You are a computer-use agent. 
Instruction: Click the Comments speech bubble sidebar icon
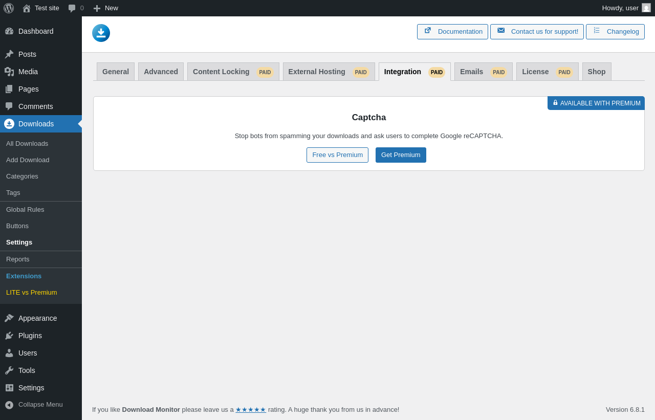point(9,106)
